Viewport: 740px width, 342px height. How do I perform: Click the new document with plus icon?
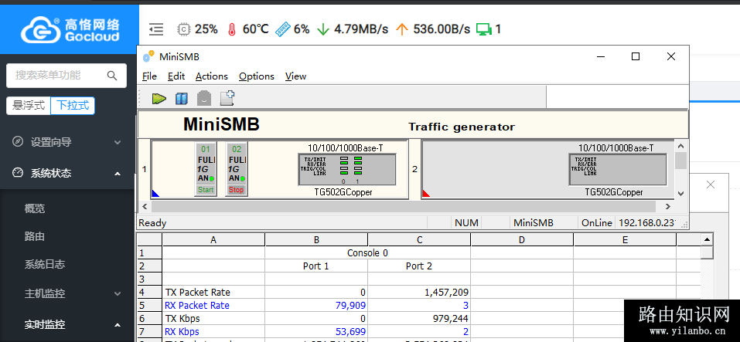pos(227,98)
